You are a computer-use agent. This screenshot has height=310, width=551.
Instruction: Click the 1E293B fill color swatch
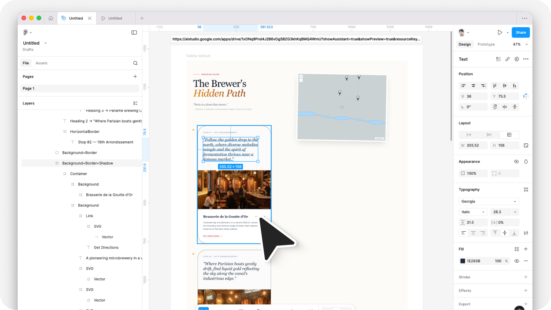tap(463, 261)
